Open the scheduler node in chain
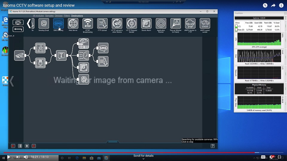The width and height of the screenshot is (287, 161). coord(84,55)
